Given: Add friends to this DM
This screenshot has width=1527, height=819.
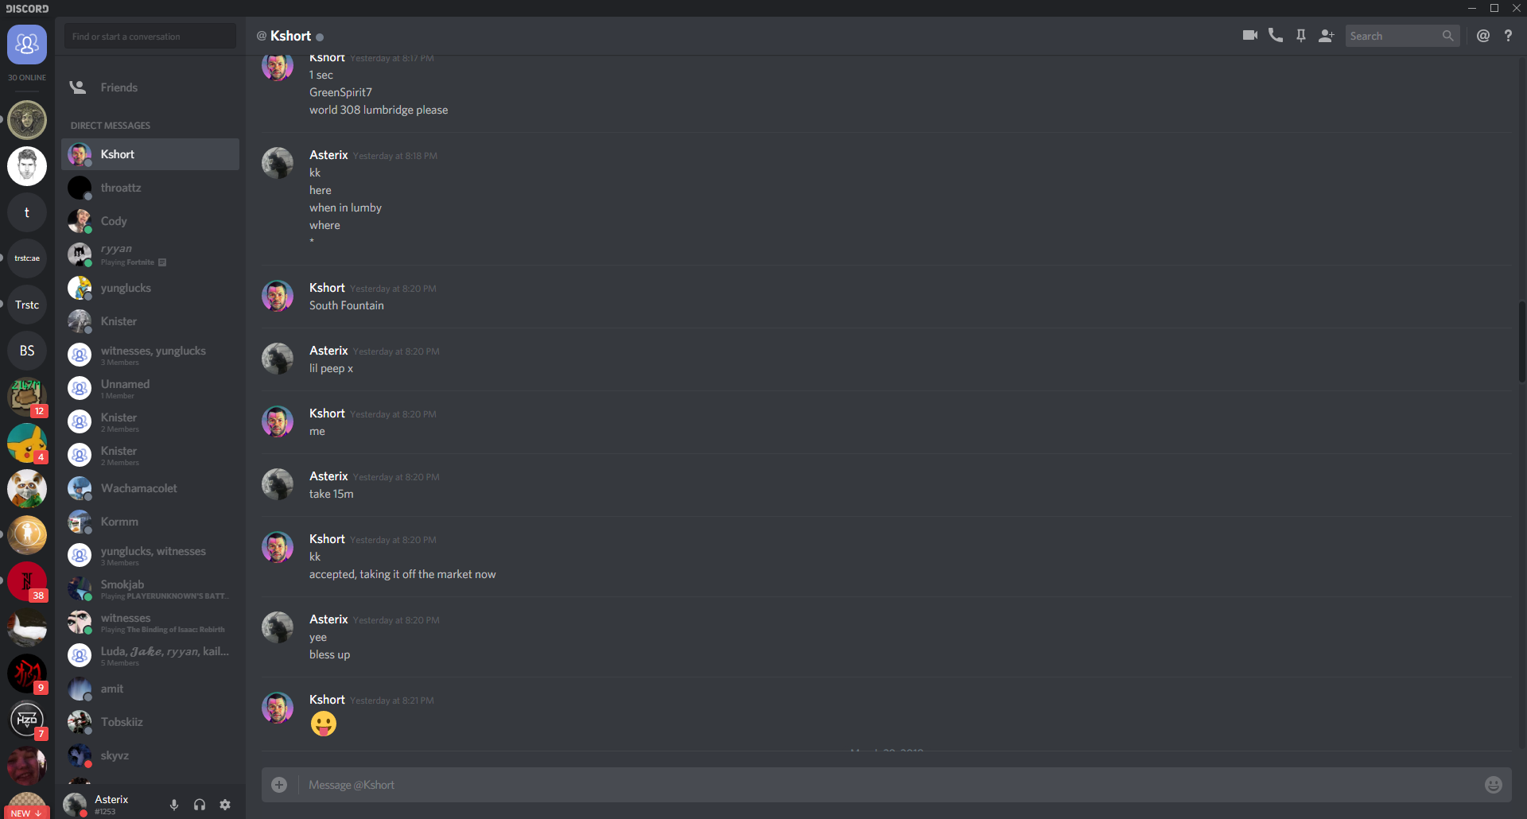Looking at the screenshot, I should pos(1326,36).
